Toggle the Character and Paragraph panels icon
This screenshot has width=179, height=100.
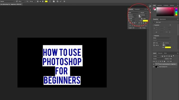[54, 1]
